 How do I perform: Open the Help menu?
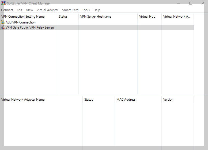(x=97, y=10)
